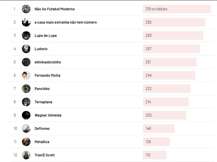Open Não Ao Futebol Moderno artist link
This screenshot has width=217, height=162.
[54, 9]
